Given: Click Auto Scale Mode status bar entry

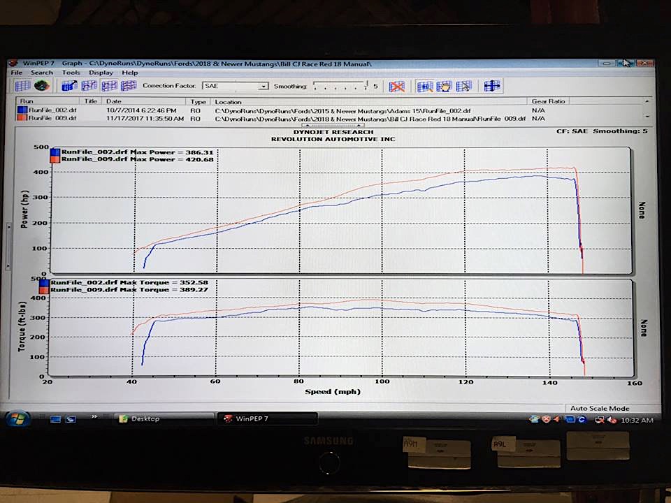Looking at the screenshot, I should tap(600, 408).
